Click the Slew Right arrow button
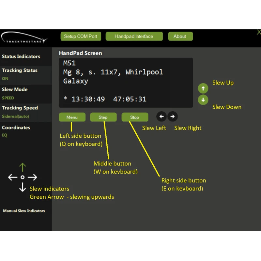This screenshot has width=261, height=261. click(x=173, y=116)
